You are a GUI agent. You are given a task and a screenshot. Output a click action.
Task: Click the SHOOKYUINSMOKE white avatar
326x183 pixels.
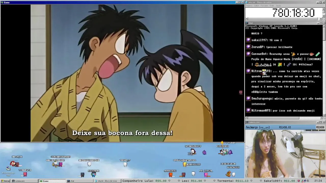tap(89, 164)
